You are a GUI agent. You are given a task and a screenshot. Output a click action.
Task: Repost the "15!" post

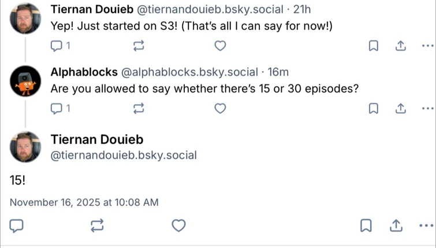coord(97,225)
